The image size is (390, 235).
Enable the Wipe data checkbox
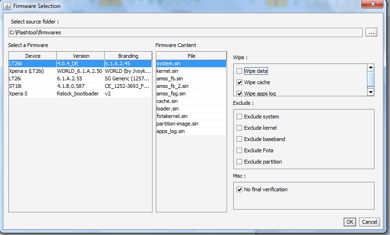point(239,71)
